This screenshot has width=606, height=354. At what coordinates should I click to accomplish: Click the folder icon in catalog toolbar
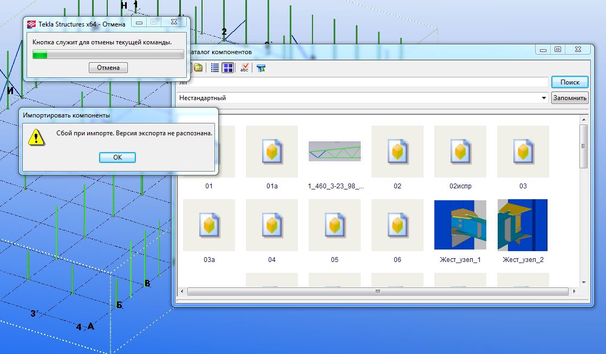pos(198,68)
